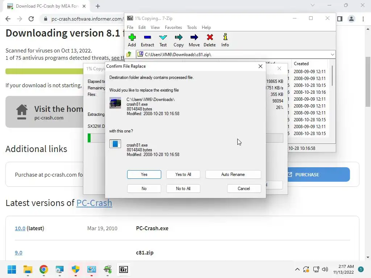Open version 10.0 link
The width and height of the screenshot is (371, 278).
(20, 228)
